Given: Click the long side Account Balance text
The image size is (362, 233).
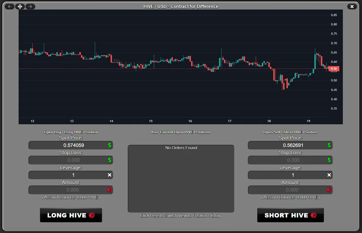Looking at the screenshot, I should click(71, 197).
